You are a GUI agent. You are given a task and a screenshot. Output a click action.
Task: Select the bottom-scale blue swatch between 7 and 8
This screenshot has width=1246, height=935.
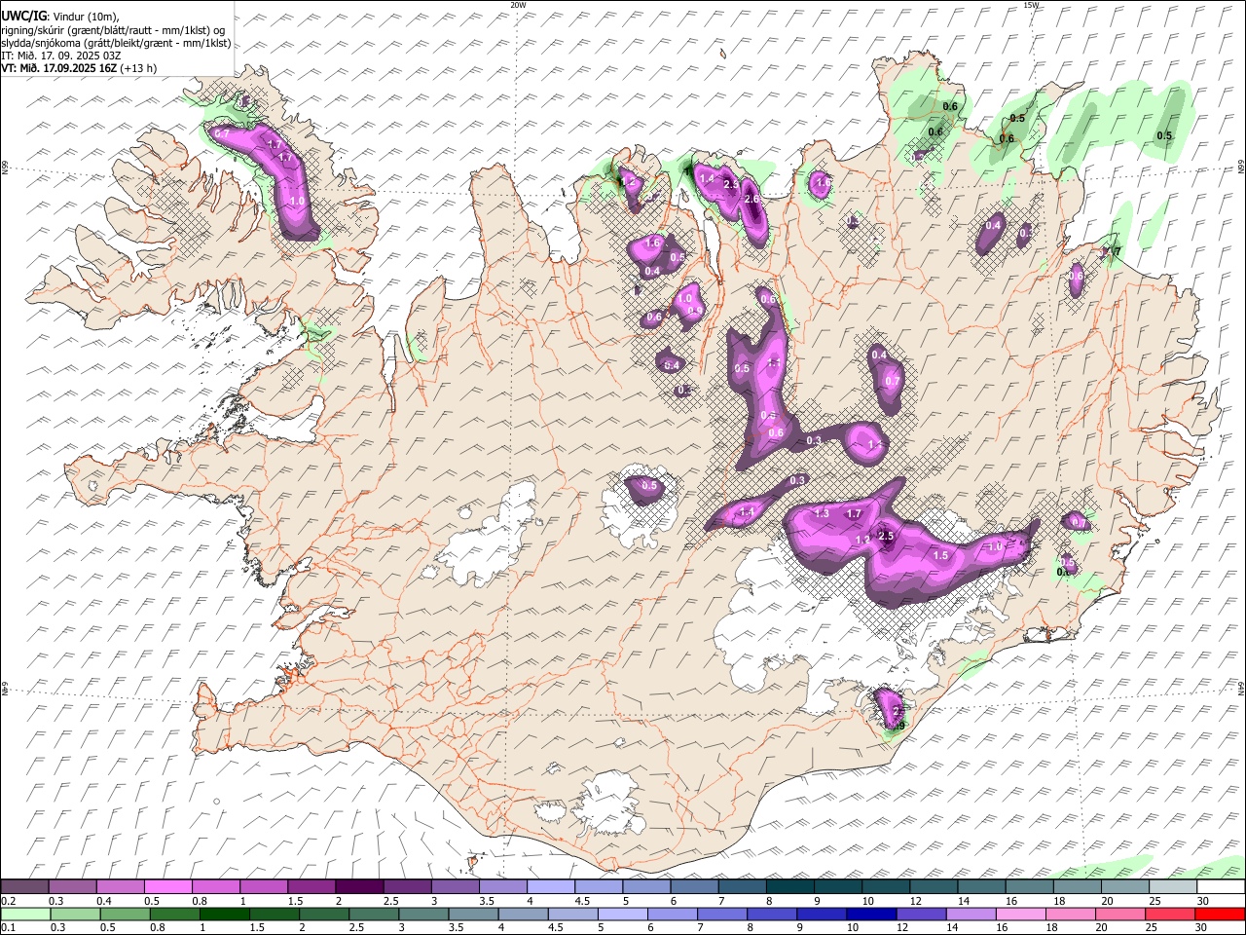721,915
